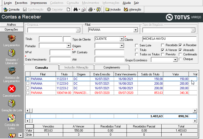This screenshot has height=139, width=203.
Task: Expand the Tipo de Negócio dropdown
Action: (x=193, y=30)
